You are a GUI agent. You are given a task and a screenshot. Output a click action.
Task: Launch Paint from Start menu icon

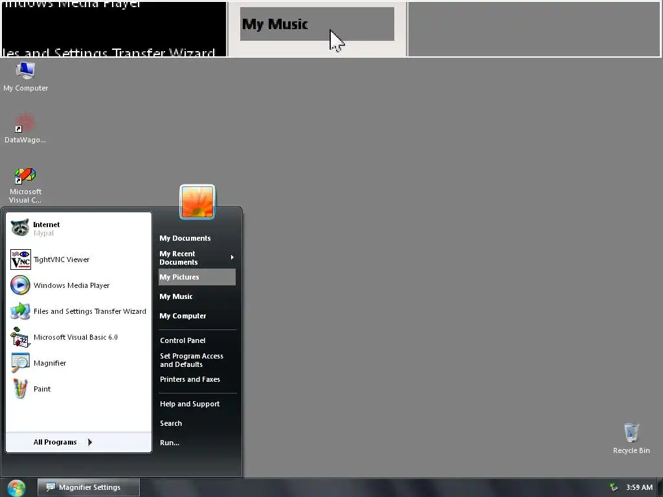click(x=20, y=389)
